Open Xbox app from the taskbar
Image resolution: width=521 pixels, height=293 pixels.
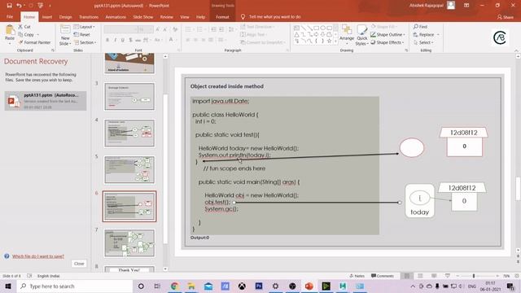coord(242,286)
